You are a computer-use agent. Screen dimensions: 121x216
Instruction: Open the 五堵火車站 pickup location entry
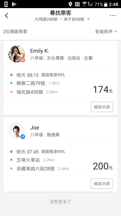click(28, 160)
